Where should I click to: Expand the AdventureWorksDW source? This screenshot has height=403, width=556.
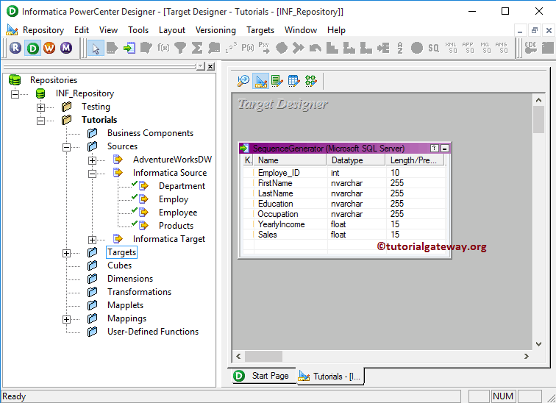tap(92, 160)
